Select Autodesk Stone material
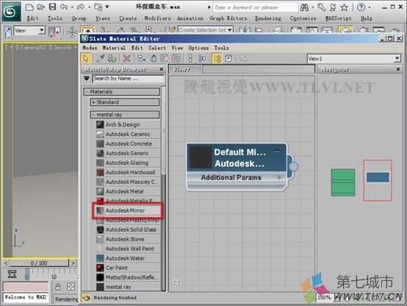 point(128,239)
